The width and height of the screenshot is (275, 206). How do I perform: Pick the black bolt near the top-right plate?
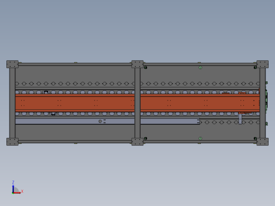(255, 68)
